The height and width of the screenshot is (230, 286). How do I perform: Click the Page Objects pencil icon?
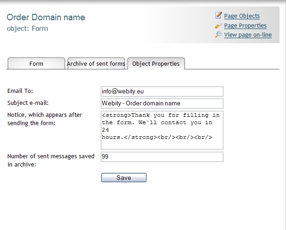coord(218,15)
